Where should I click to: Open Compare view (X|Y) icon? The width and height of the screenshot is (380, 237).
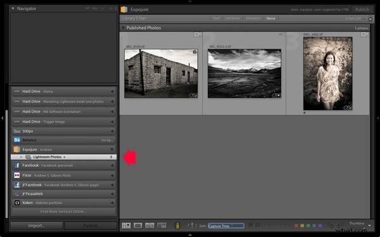149,226
